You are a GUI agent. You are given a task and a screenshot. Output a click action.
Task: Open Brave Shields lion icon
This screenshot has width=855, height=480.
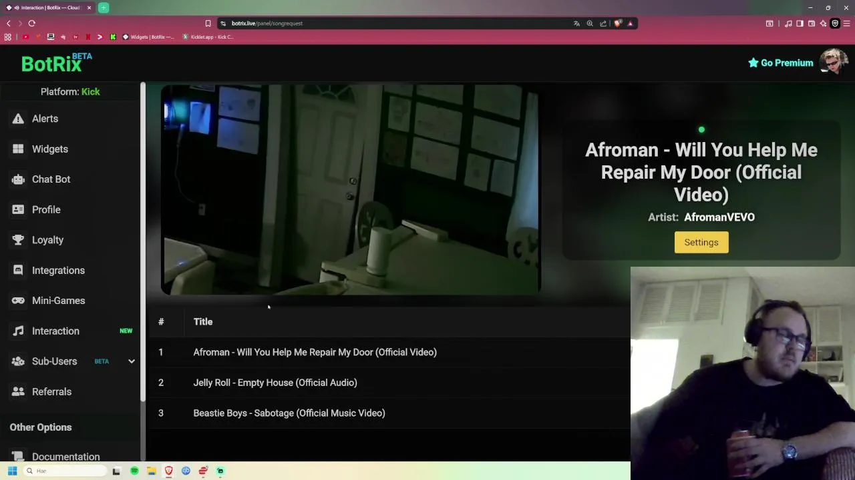tap(618, 23)
